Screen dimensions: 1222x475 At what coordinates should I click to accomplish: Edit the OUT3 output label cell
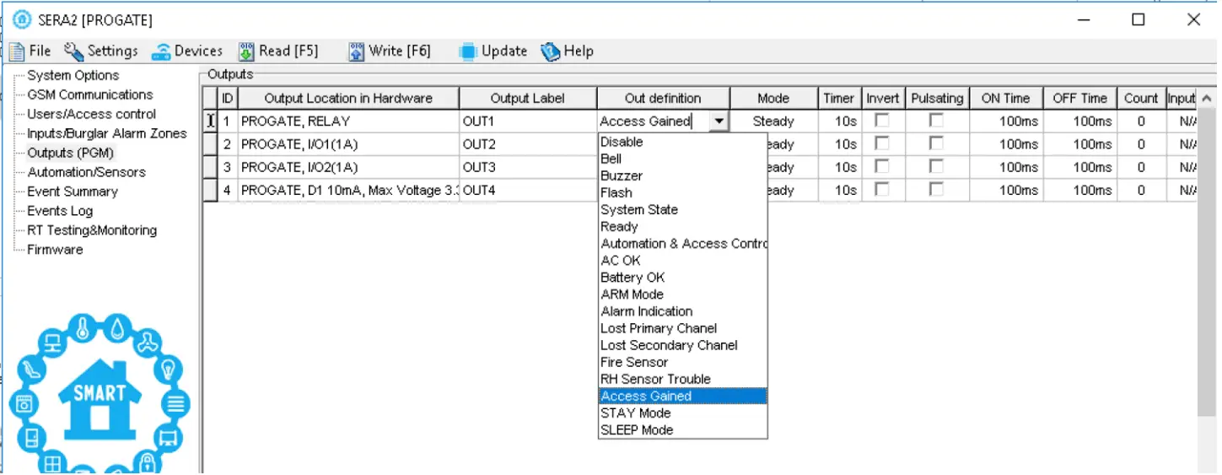528,167
